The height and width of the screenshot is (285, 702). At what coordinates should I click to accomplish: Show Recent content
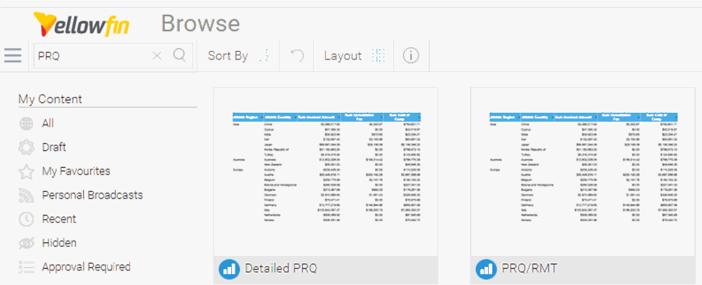pyautogui.click(x=59, y=219)
